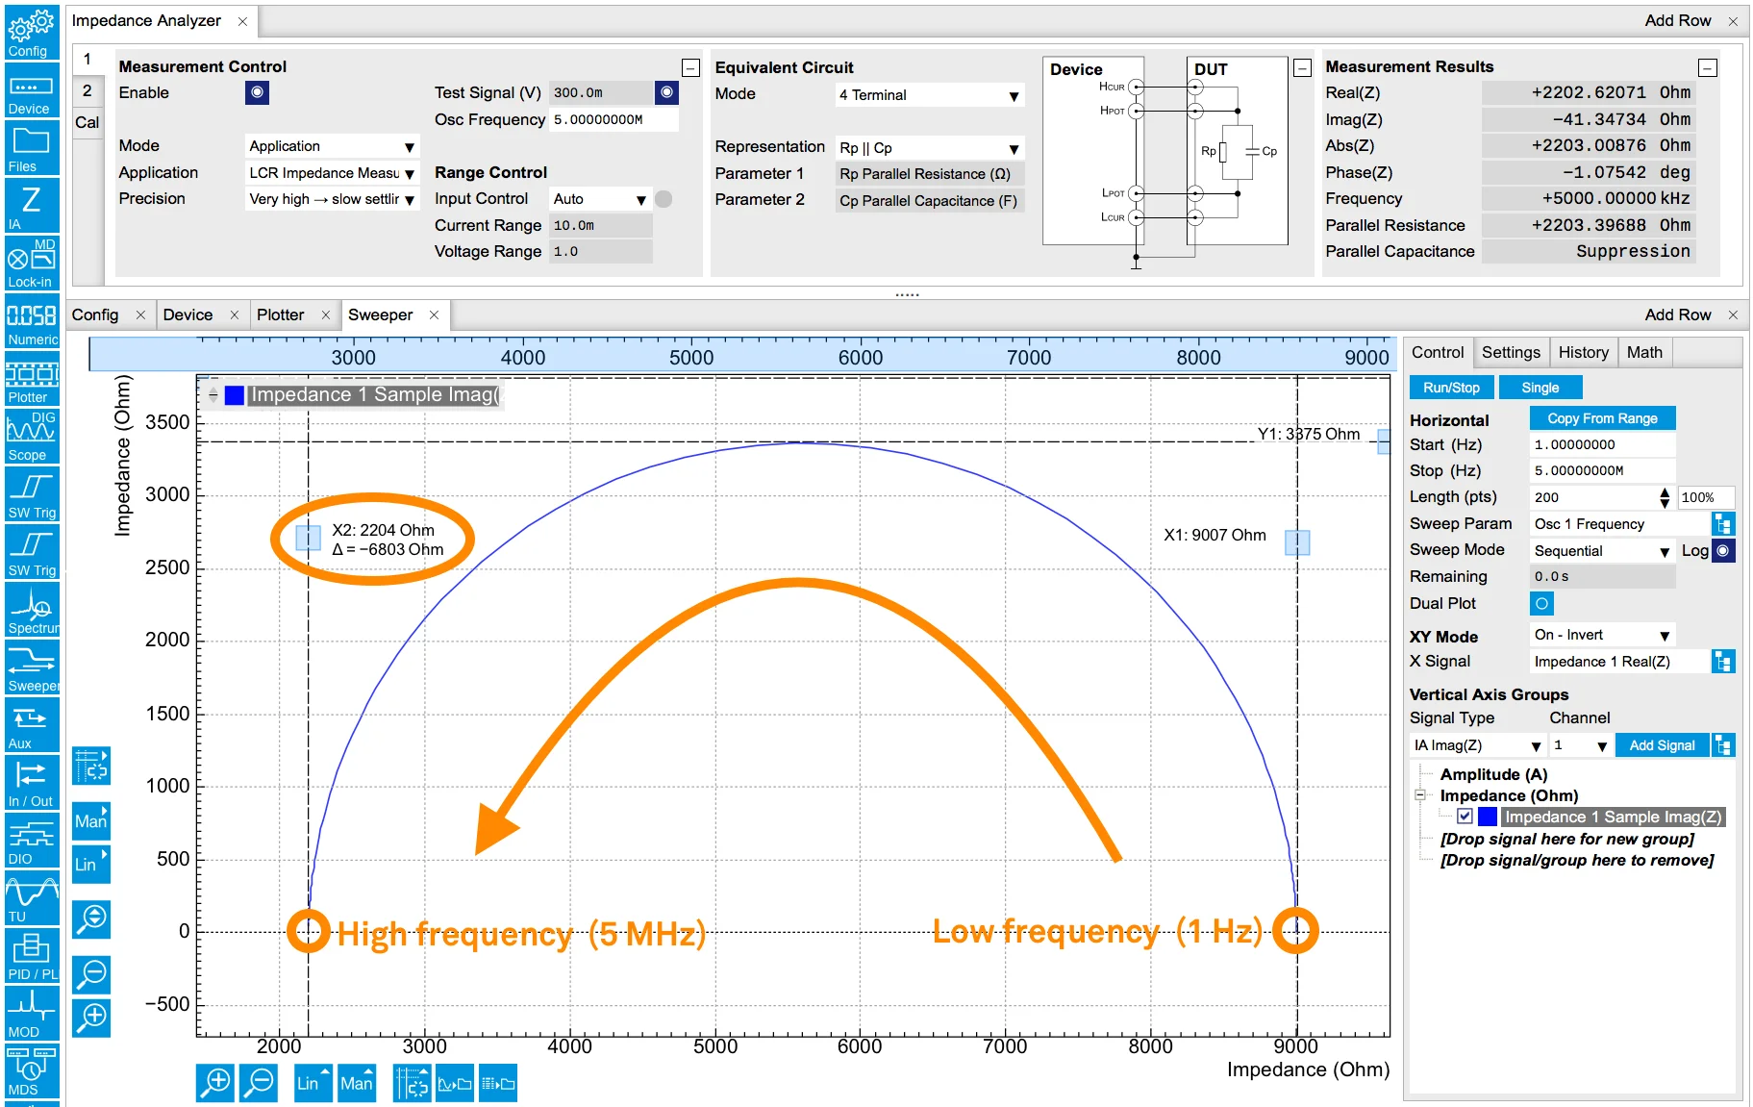Open the TU sidebar tool
This screenshot has width=1753, height=1107.
[x=32, y=898]
